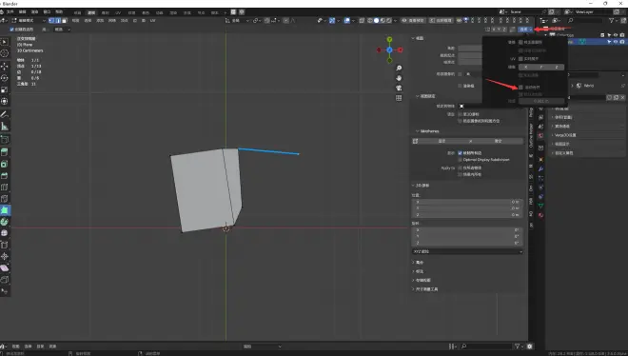Toggle 创建四边形 checkbox in tool settings

pyautogui.click(x=12, y=30)
